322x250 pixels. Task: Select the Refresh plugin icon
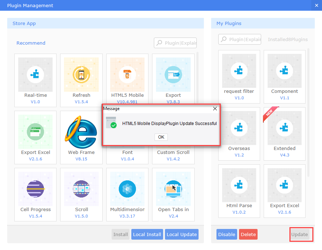[x=81, y=75]
